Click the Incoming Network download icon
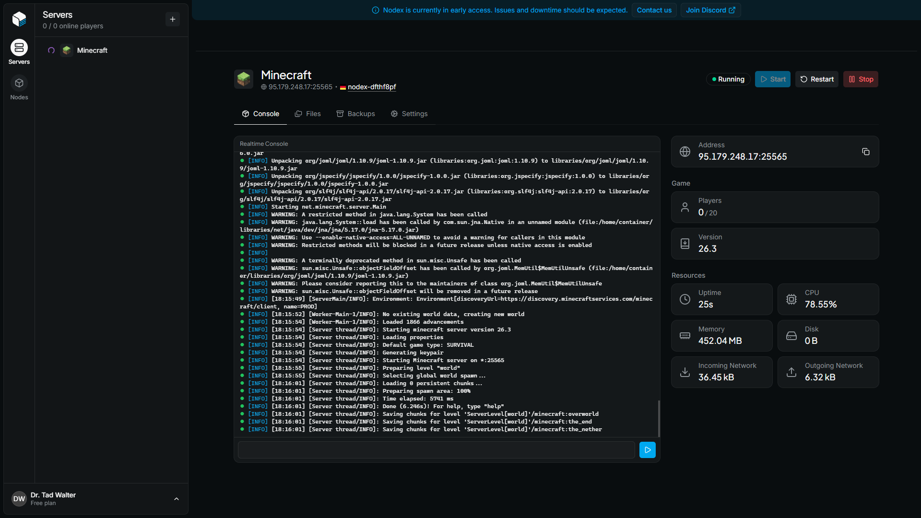Screen dimensions: 921x518 pyautogui.click(x=685, y=372)
